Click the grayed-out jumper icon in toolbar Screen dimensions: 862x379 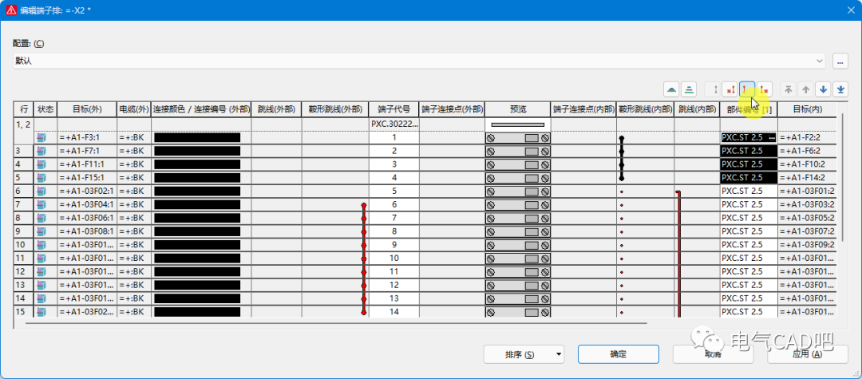pos(713,89)
